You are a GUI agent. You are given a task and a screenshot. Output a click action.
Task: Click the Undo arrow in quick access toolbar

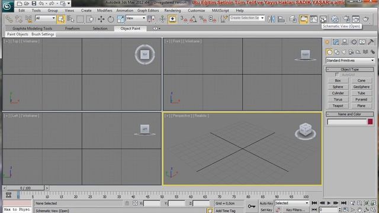(41, 4)
